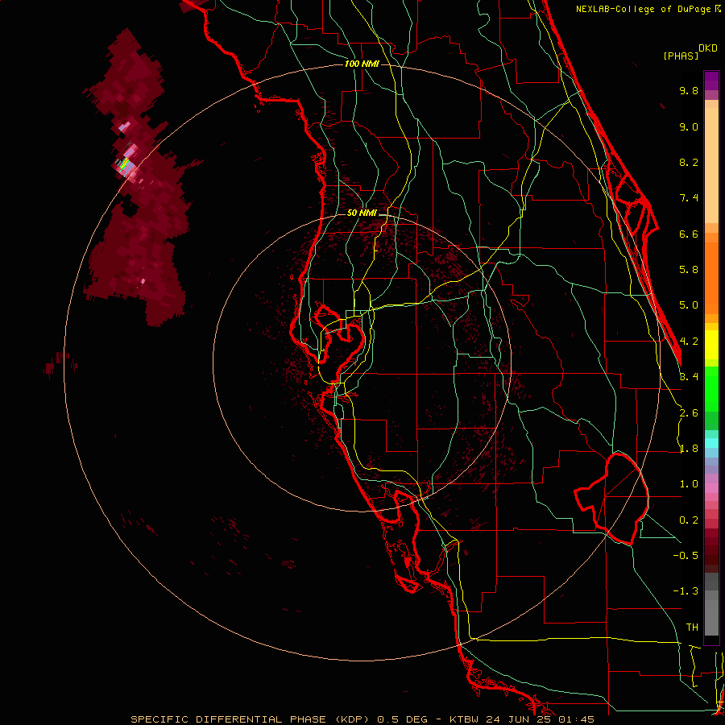Viewport: 725px width, 725px height.
Task: Pick the purple segment atop the color bar
Action: tap(711, 81)
